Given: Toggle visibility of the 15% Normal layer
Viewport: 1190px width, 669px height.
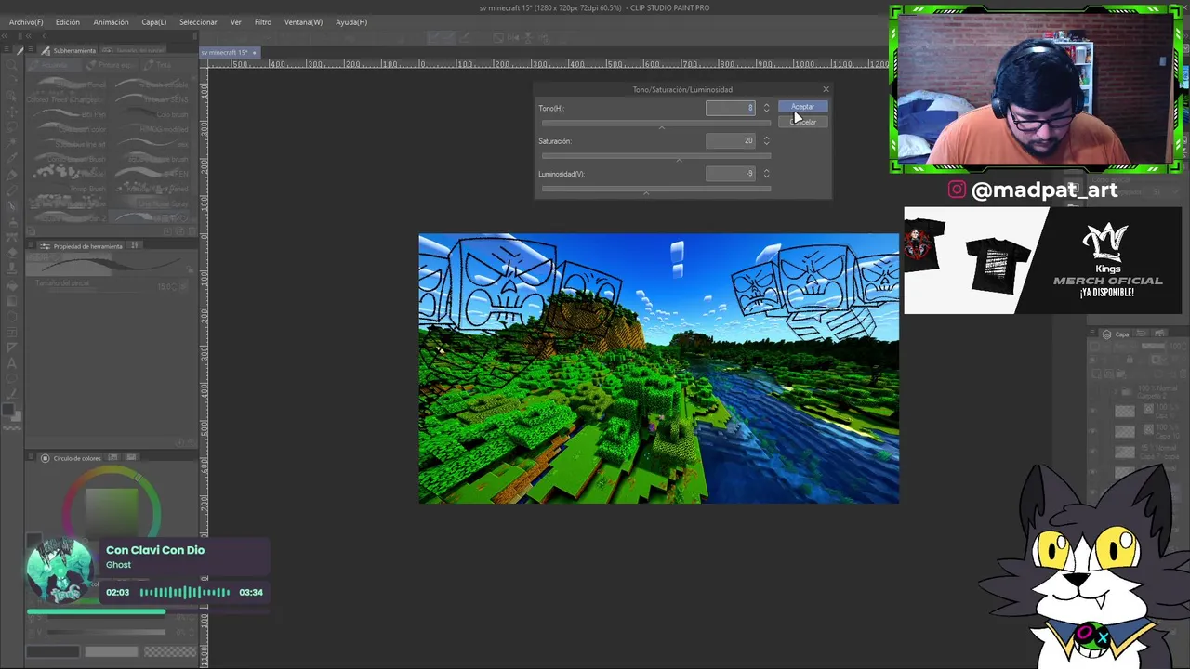Looking at the screenshot, I should coord(1092,452).
